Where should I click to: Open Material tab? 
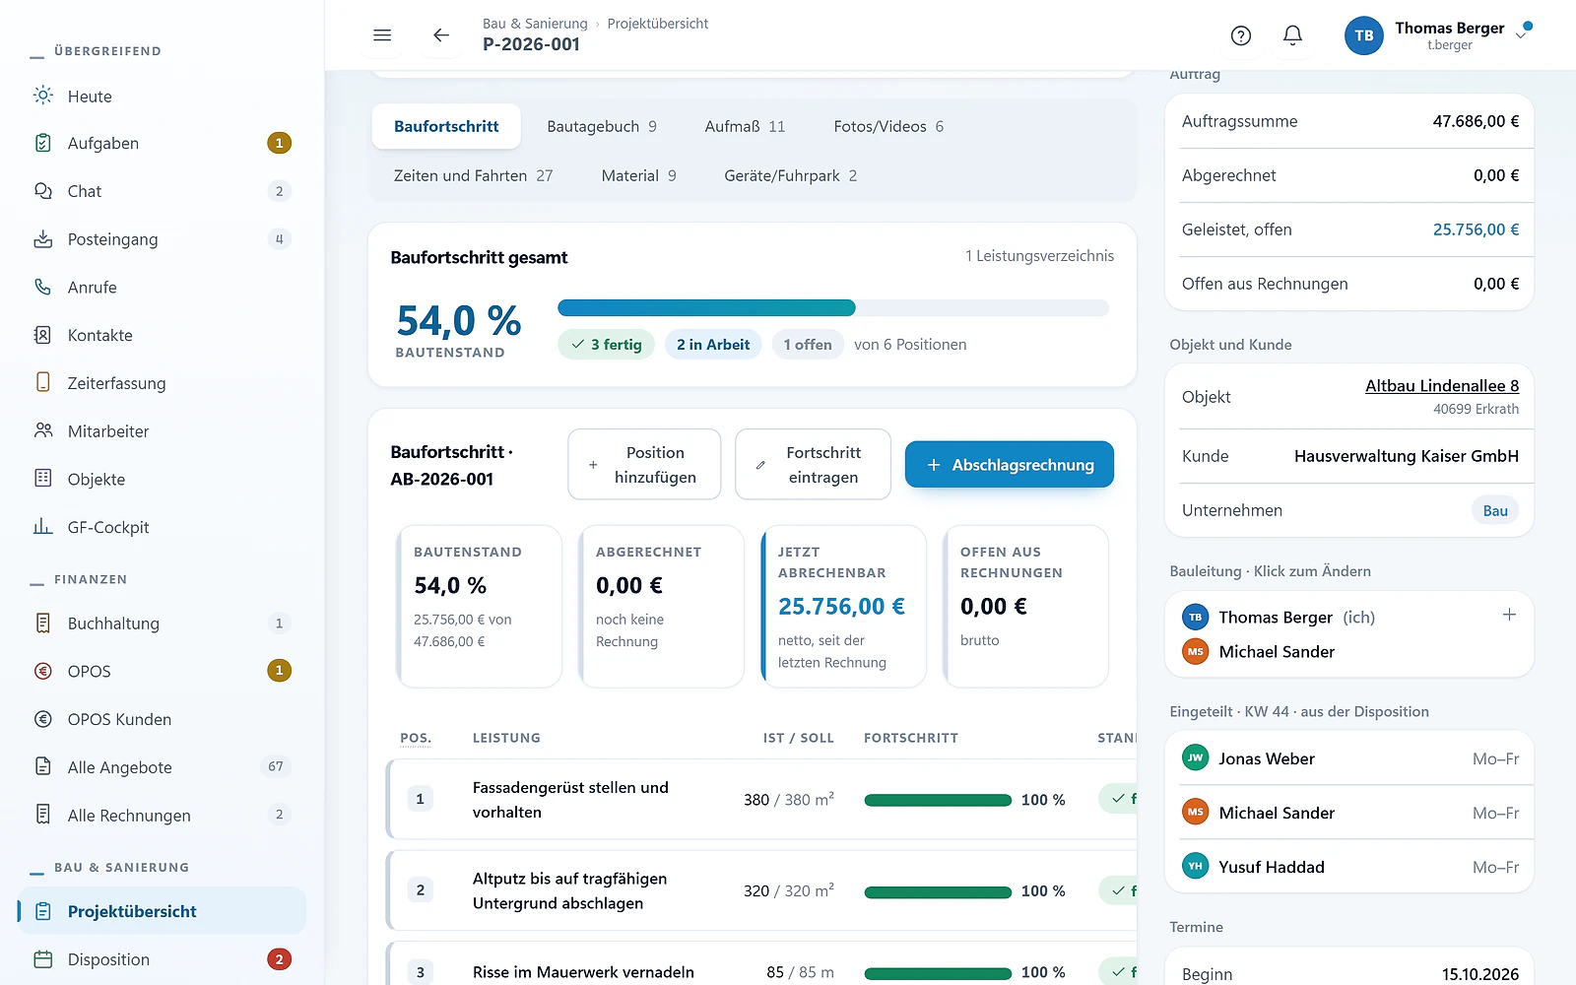pyautogui.click(x=638, y=175)
